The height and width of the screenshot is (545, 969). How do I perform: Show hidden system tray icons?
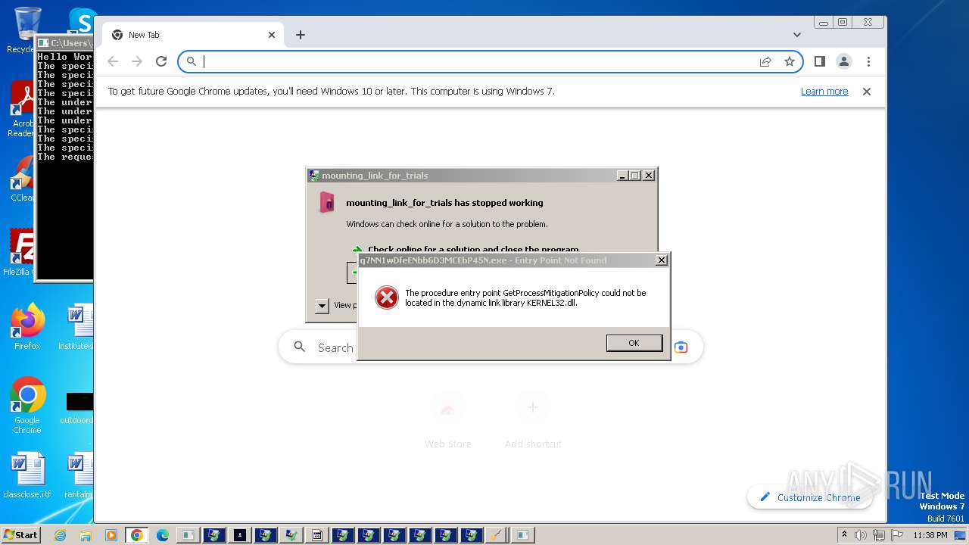(845, 535)
